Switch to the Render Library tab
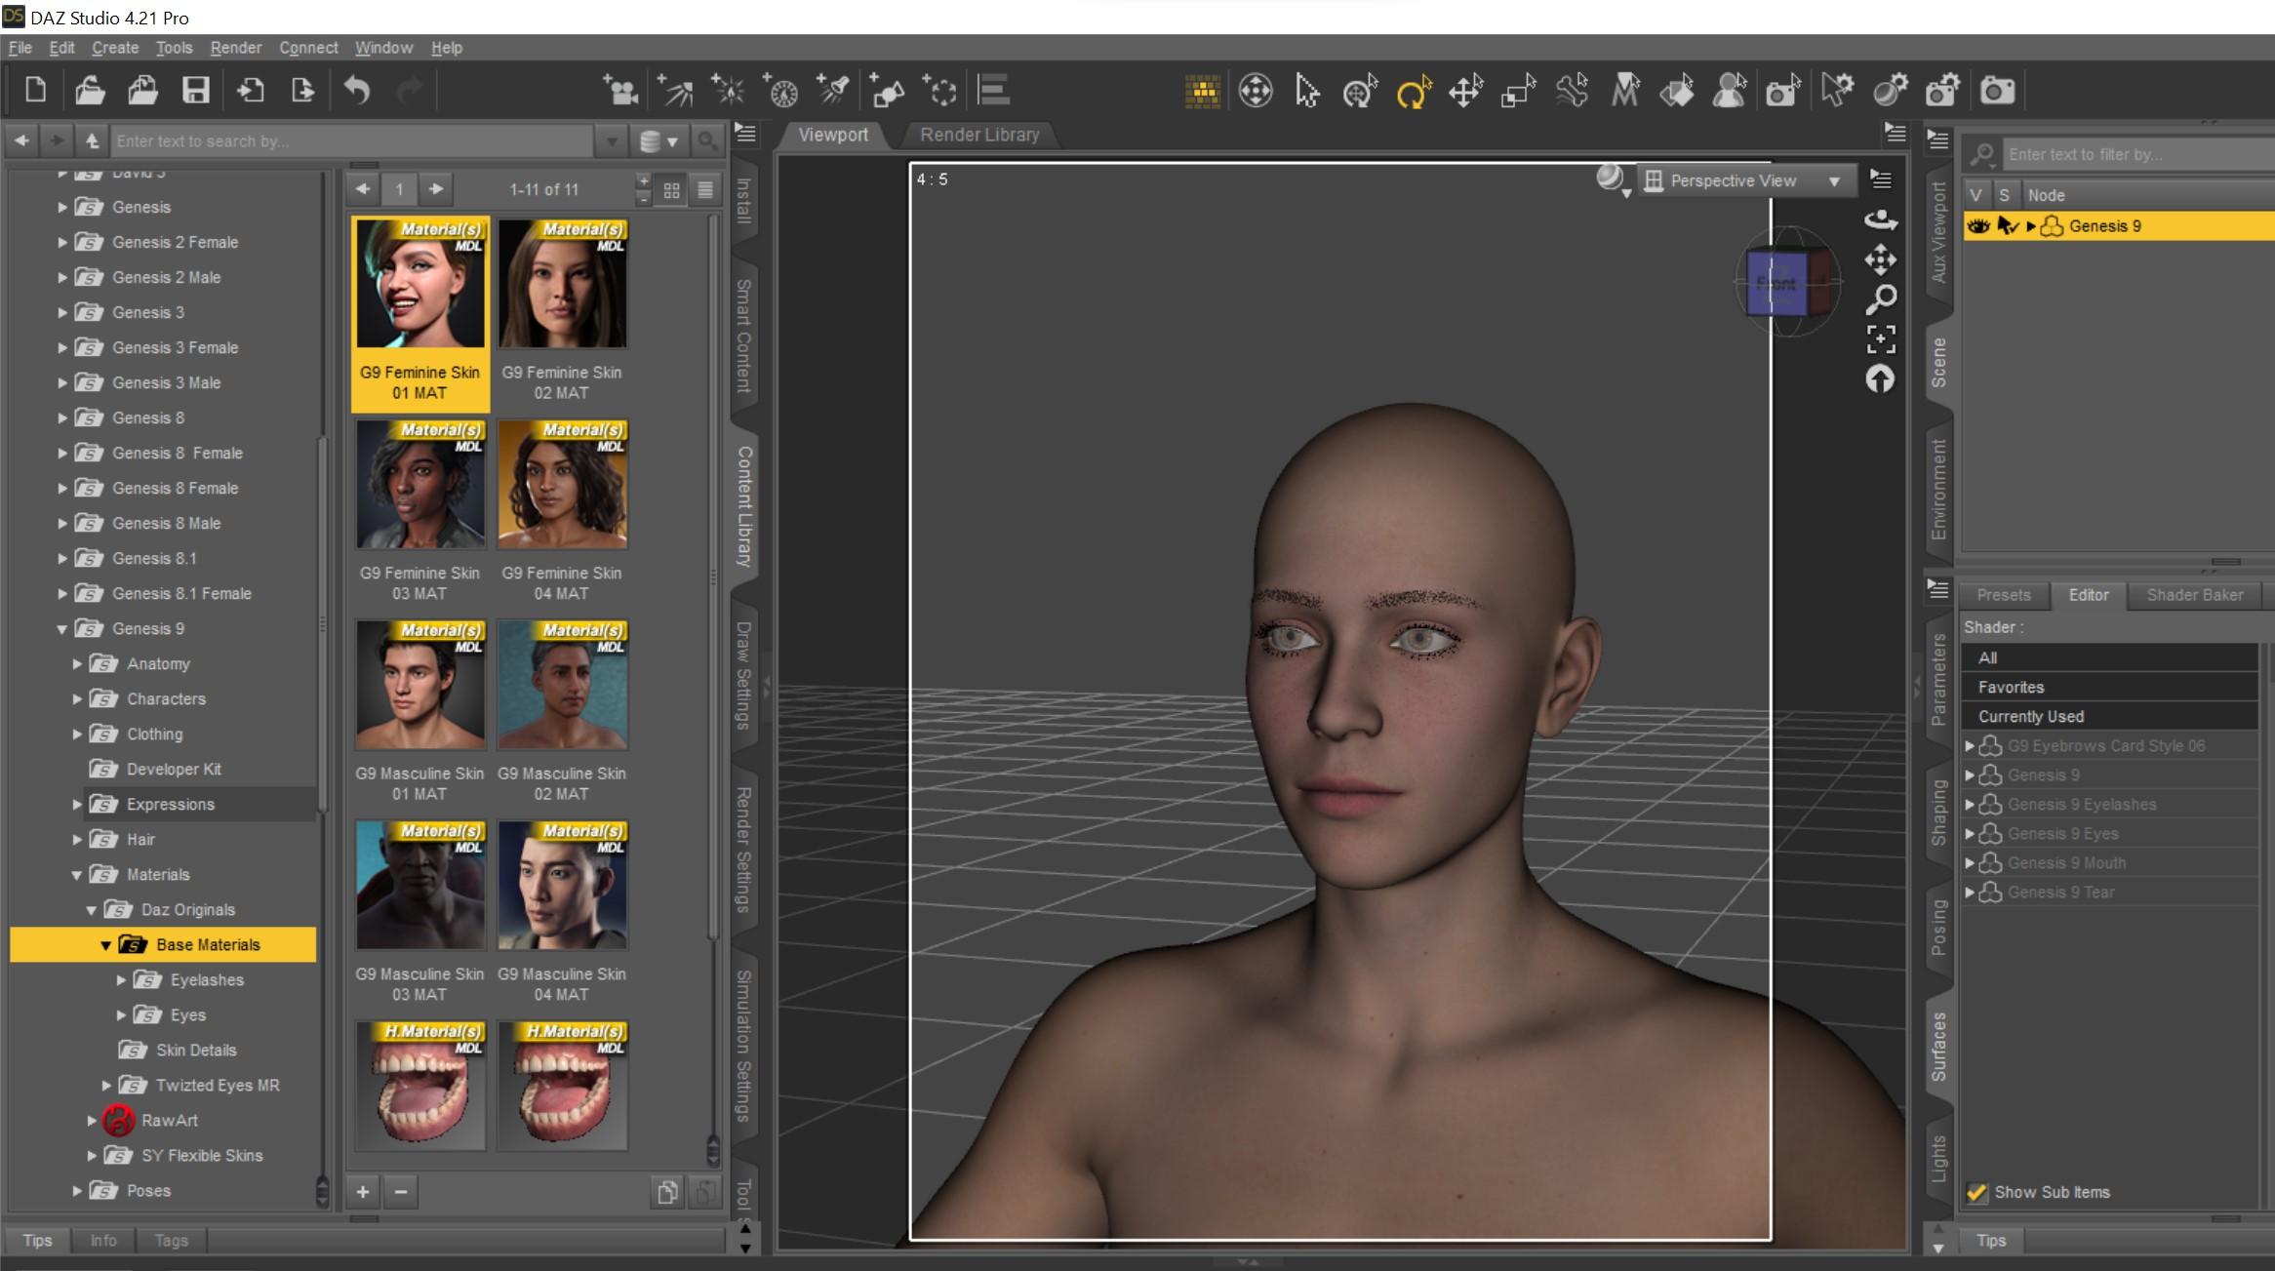The image size is (2275, 1271). point(979,135)
